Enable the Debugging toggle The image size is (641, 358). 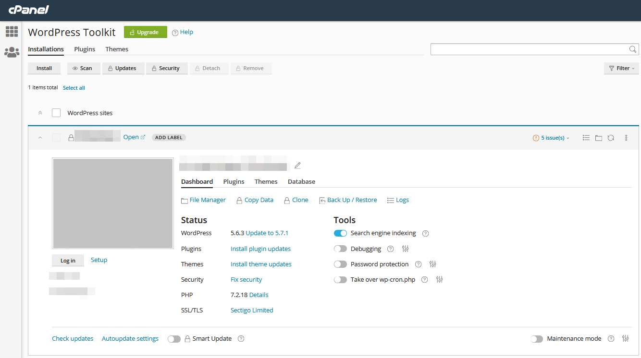coord(340,249)
